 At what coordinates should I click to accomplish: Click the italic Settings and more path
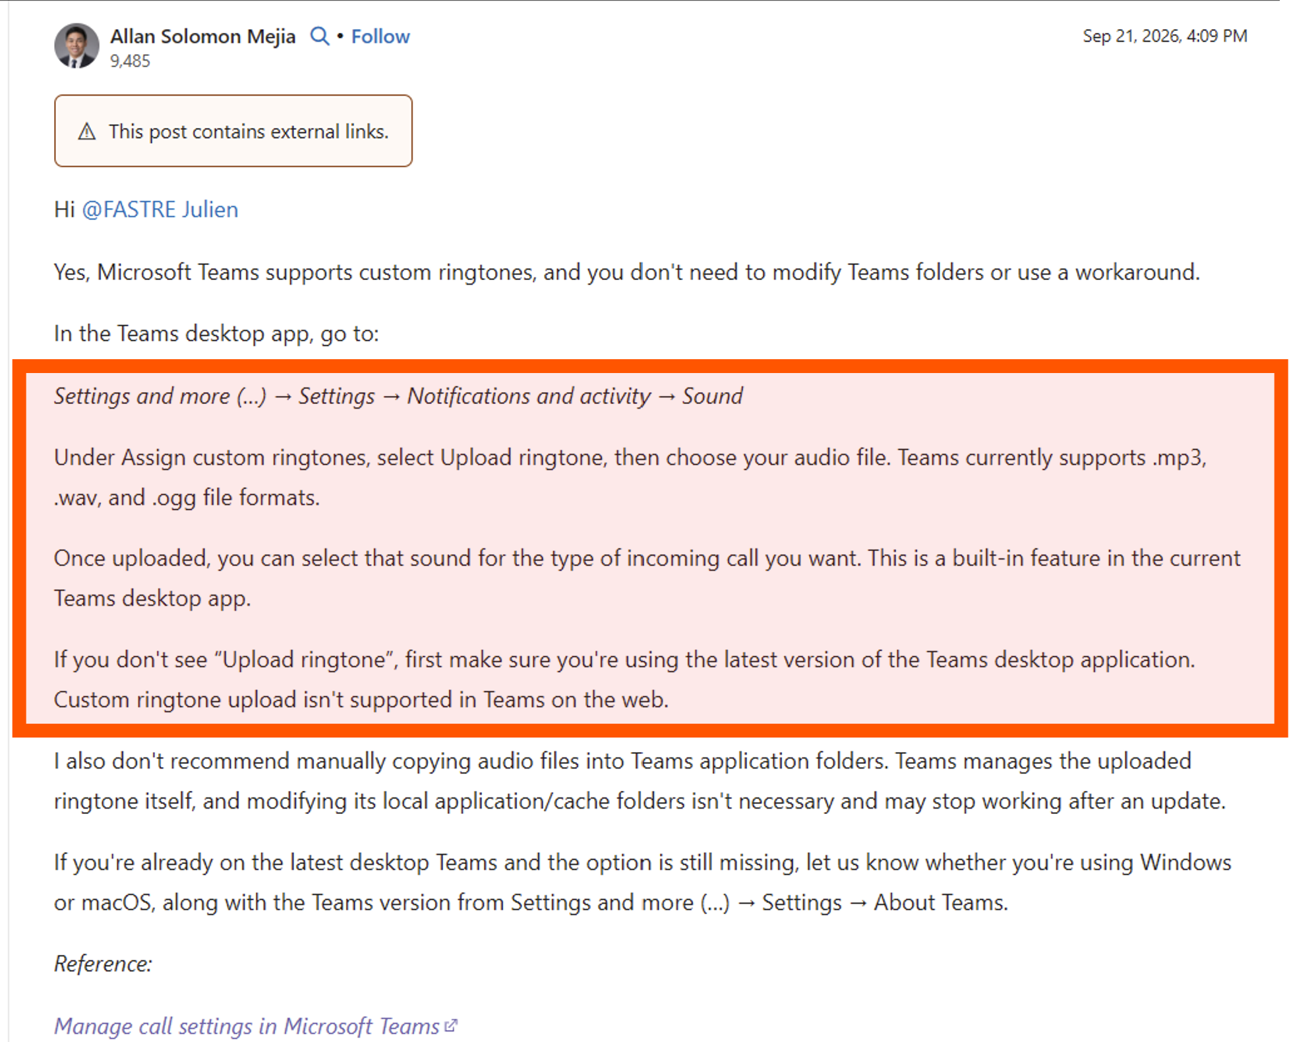coord(398,396)
